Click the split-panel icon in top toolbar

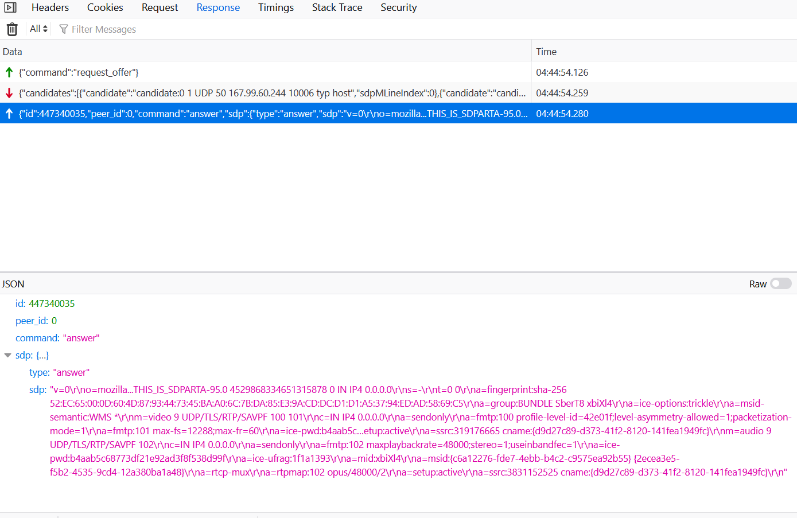[x=10, y=7]
